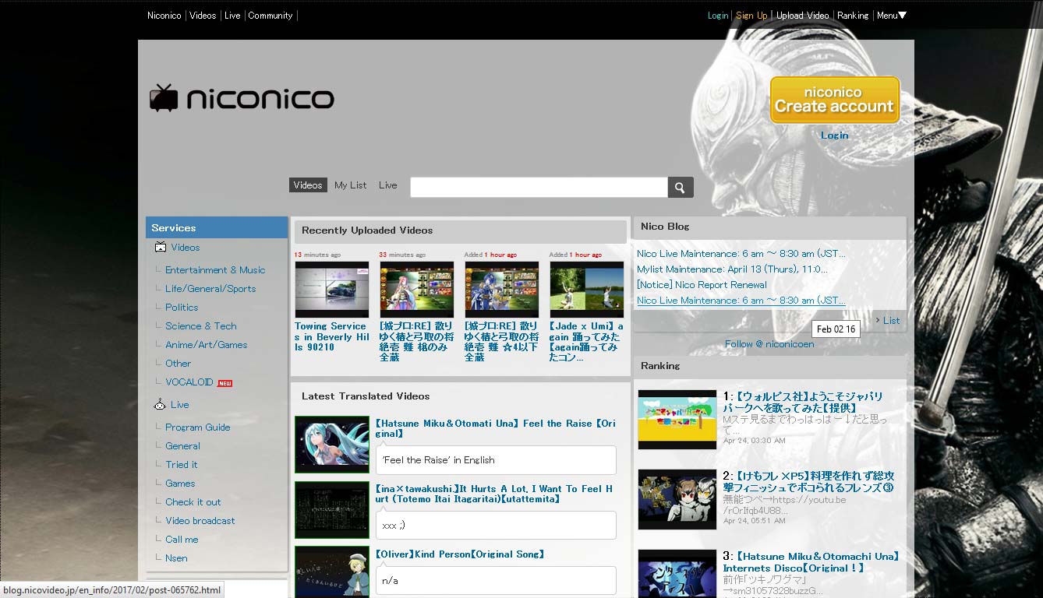Open last Nico Live Maintenance blog post
Screen dimensions: 1043x598
pos(741,301)
